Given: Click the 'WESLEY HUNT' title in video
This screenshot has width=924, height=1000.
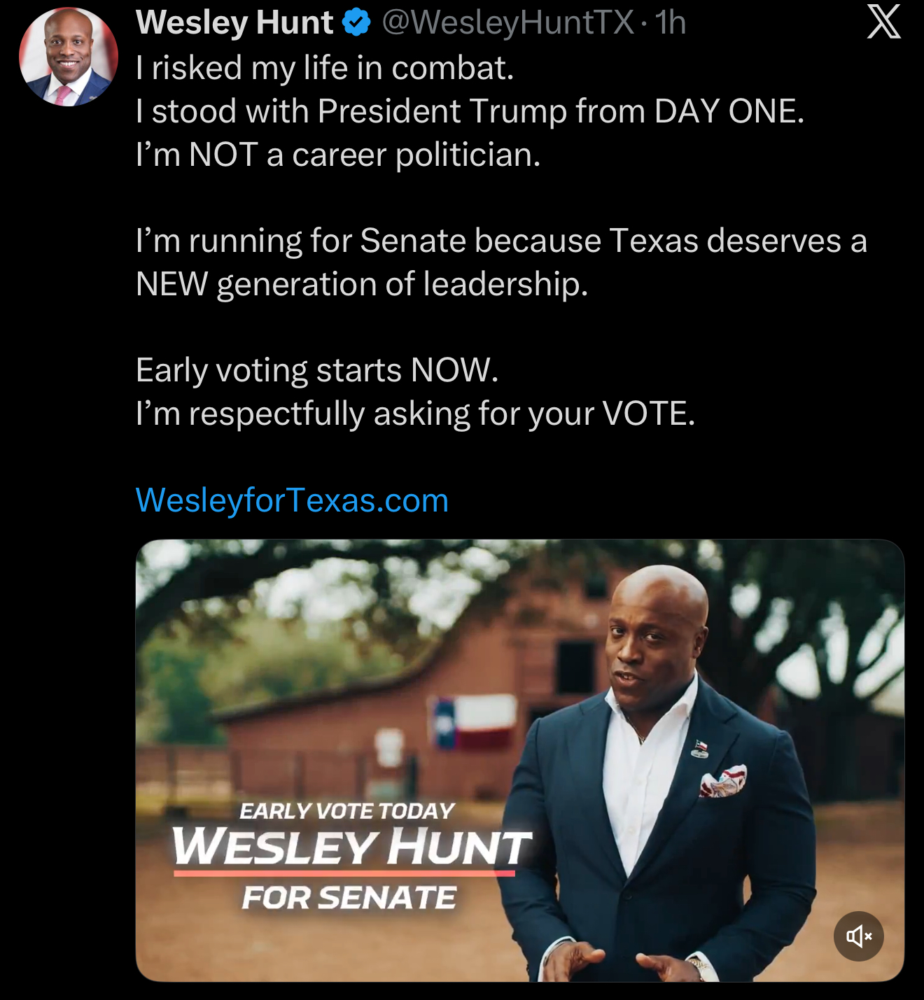Looking at the screenshot, I should click(352, 847).
